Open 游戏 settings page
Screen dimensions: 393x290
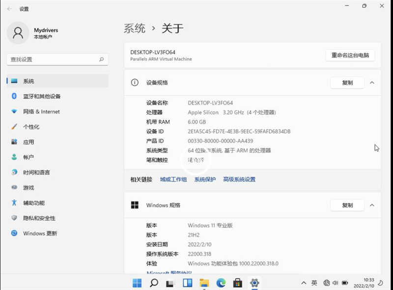pyautogui.click(x=57, y=187)
